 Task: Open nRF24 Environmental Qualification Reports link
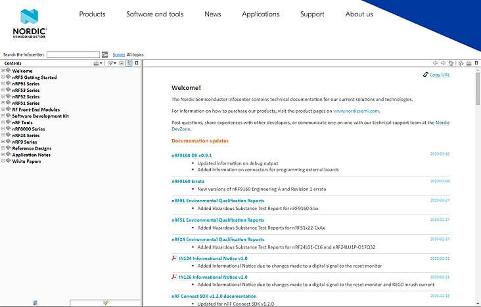click(x=218, y=239)
